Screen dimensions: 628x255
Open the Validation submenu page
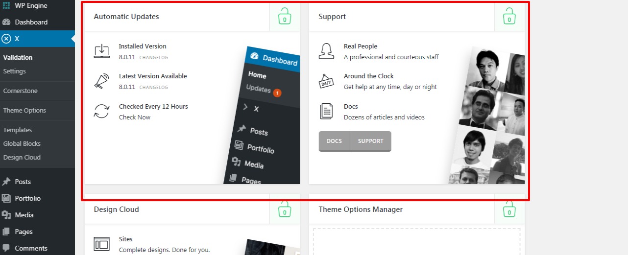click(18, 57)
